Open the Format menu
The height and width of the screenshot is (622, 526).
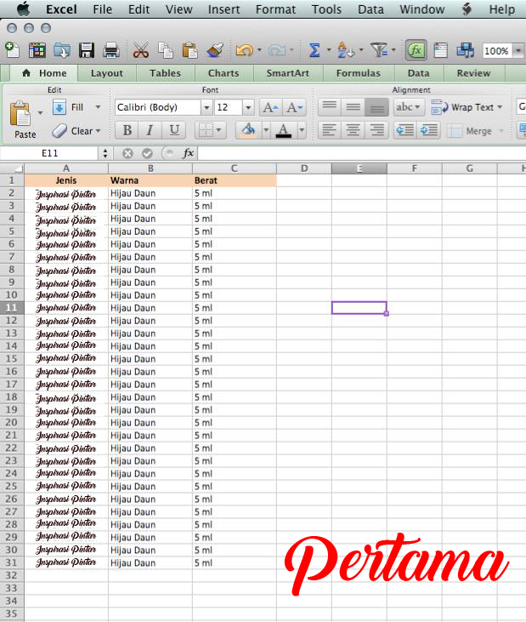[x=275, y=9]
